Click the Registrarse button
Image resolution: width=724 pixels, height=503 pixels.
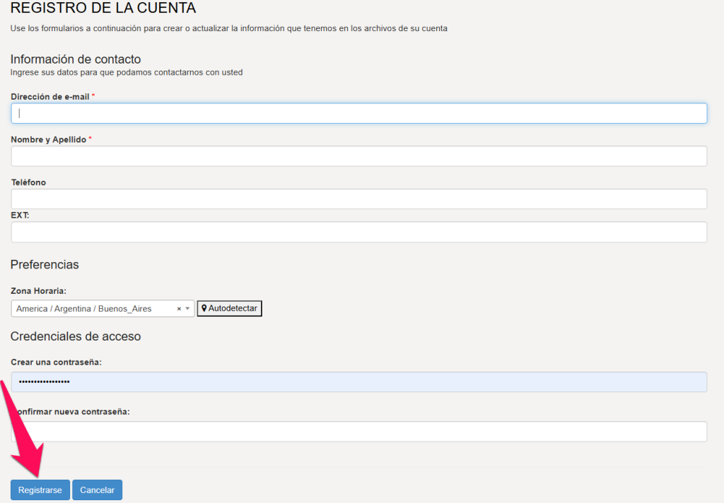tap(40, 490)
